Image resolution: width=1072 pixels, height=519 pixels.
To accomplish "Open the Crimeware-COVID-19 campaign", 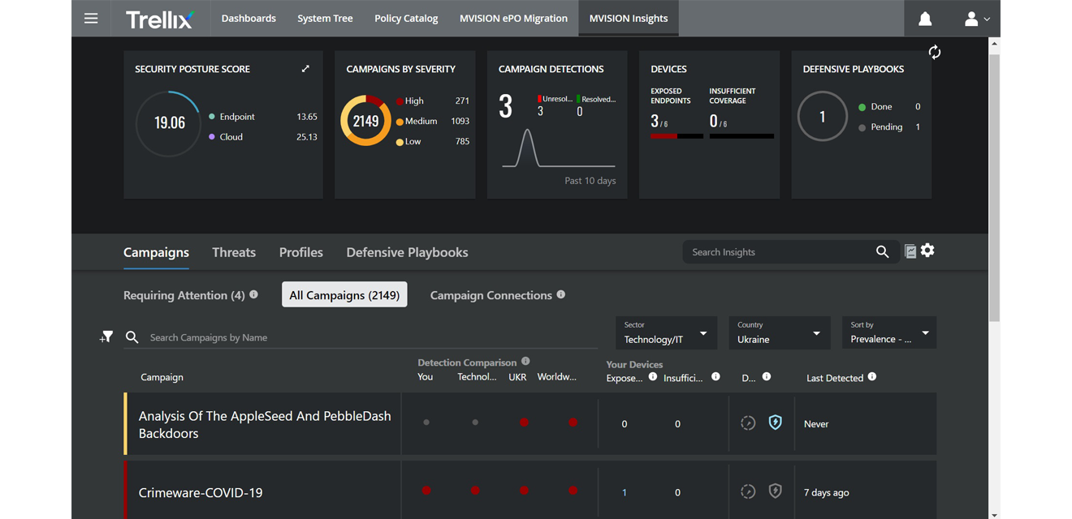I will click(x=201, y=492).
